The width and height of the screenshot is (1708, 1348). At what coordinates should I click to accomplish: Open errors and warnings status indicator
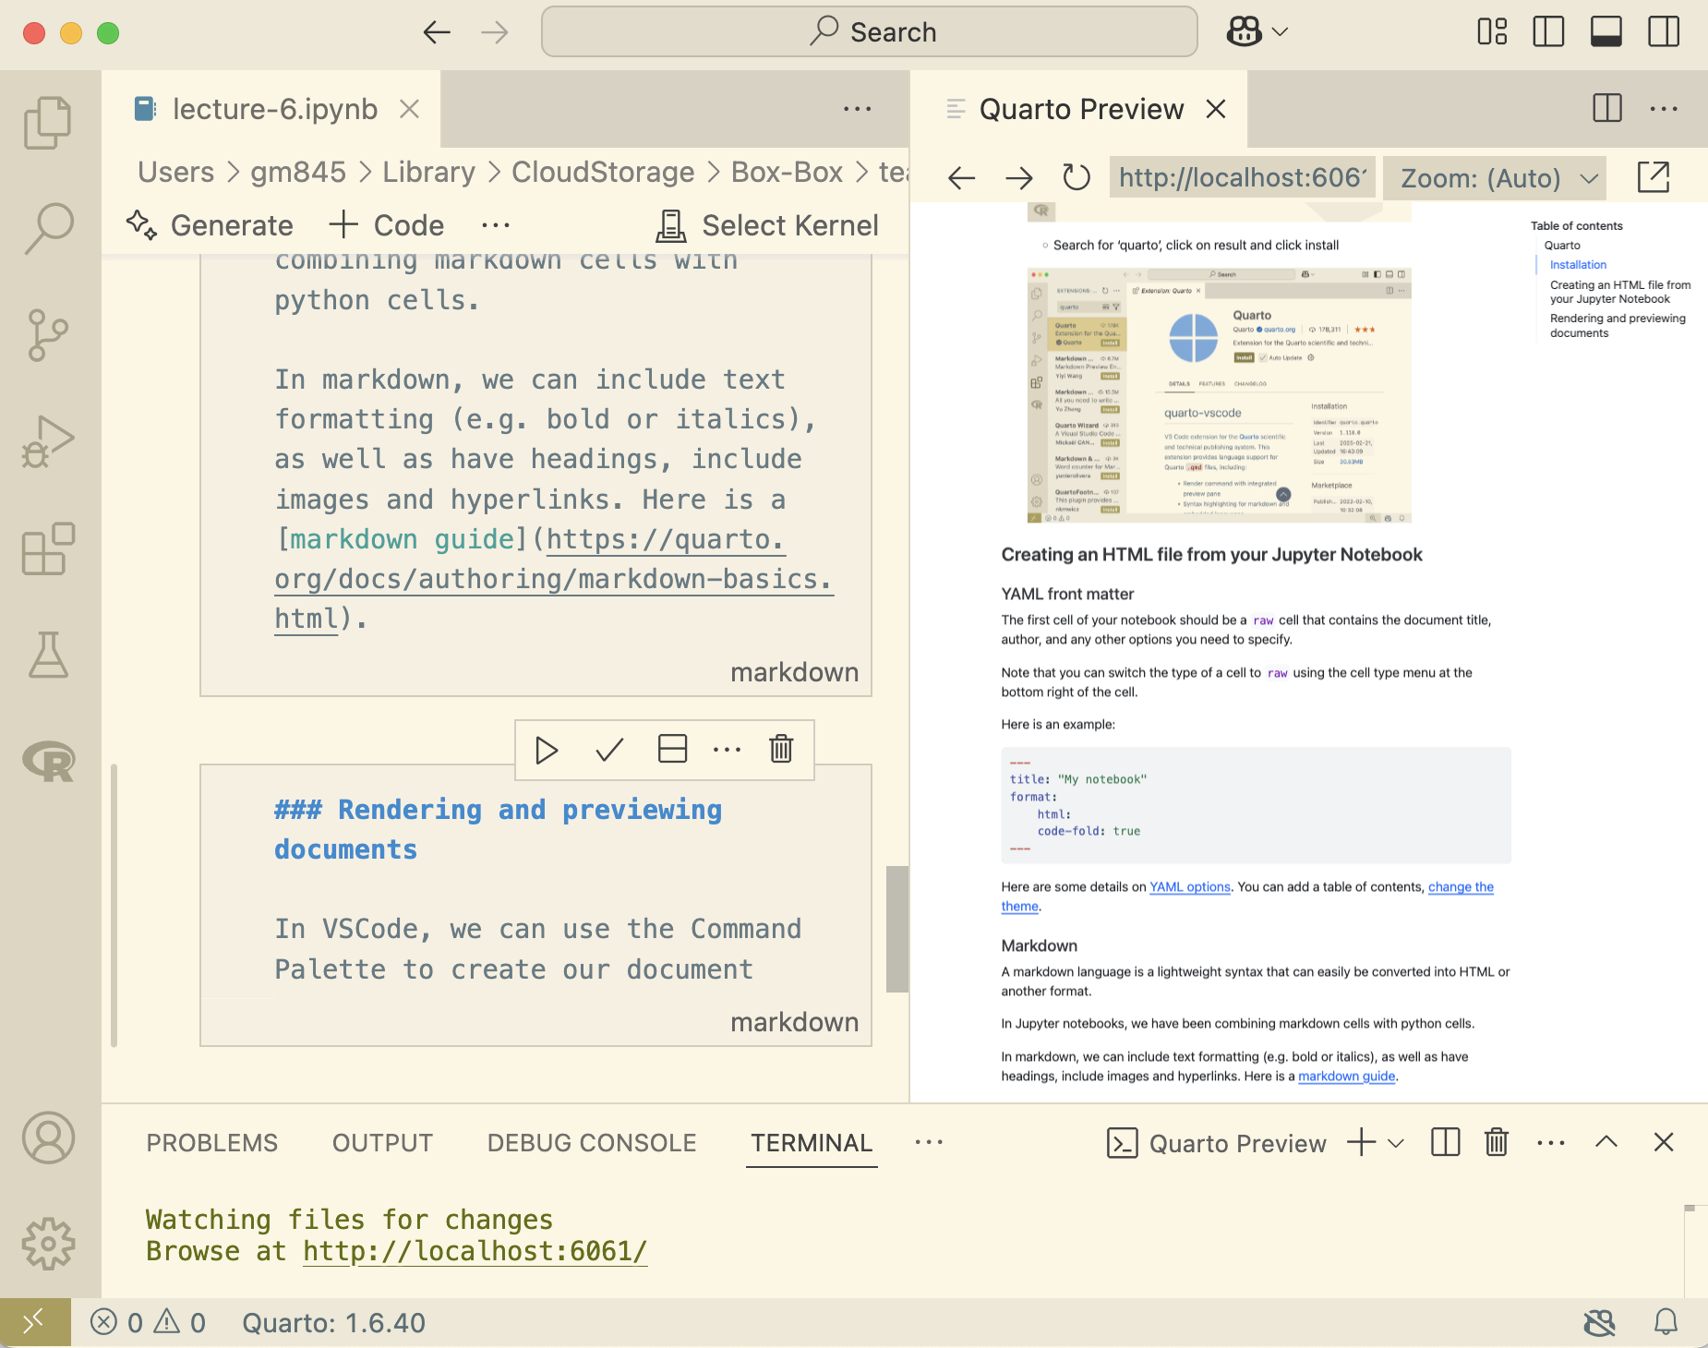(x=148, y=1323)
